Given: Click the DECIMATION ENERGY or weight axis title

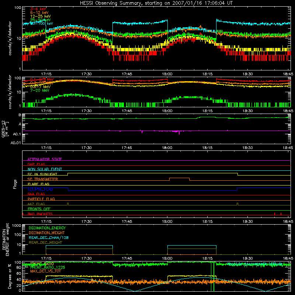Looking at the screenshot, I should [6, 240].
